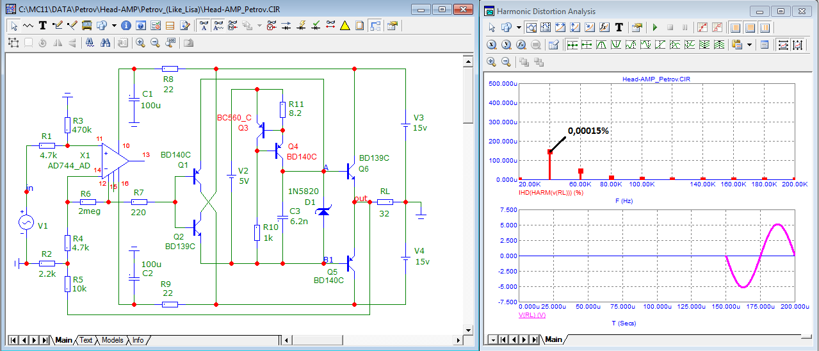Select the Text mode tool in schematic toolbar
Image resolution: width=819 pixels, height=351 pixels.
click(x=43, y=26)
